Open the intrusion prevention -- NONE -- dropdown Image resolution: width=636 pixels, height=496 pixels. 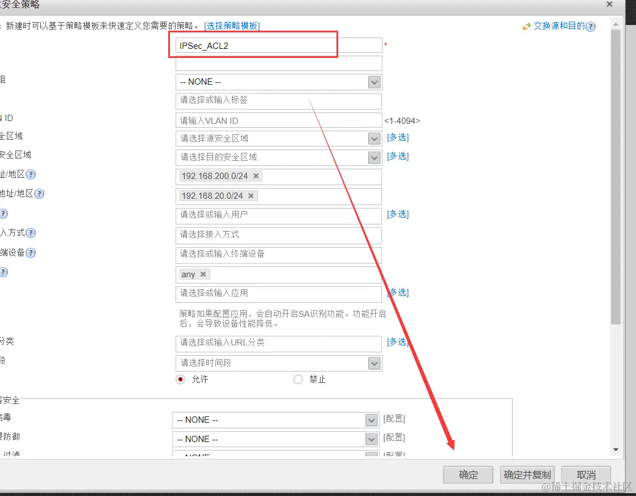[x=276, y=439]
